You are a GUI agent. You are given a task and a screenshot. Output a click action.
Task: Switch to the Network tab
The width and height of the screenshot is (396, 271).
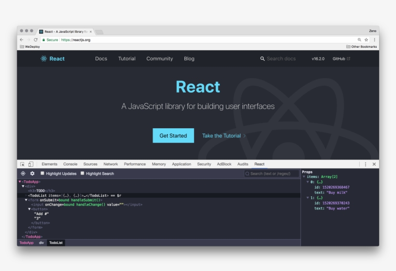(111, 164)
